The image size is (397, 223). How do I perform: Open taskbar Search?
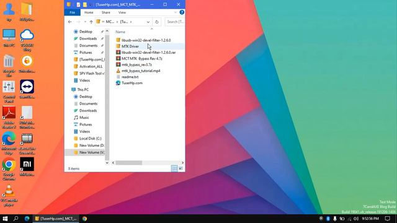[x=16, y=219]
